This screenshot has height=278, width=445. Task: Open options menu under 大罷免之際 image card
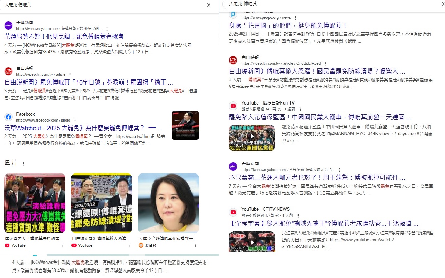point(196,245)
